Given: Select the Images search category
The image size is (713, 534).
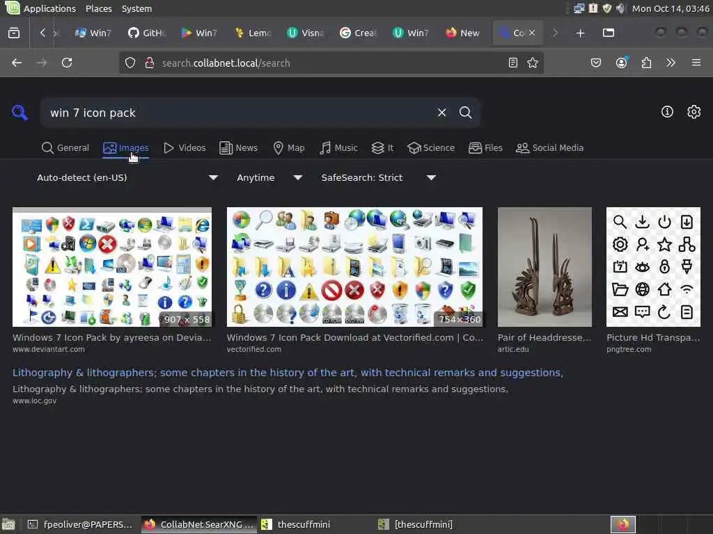Looking at the screenshot, I should 126,147.
